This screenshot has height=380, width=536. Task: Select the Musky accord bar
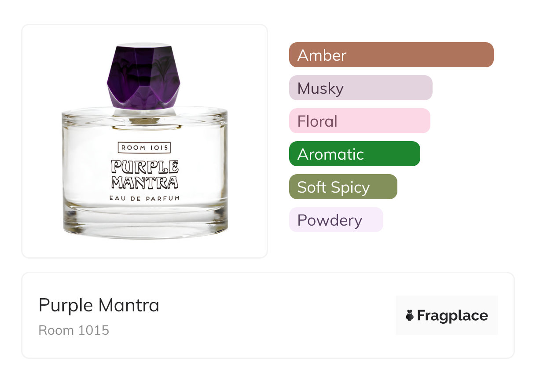(360, 88)
